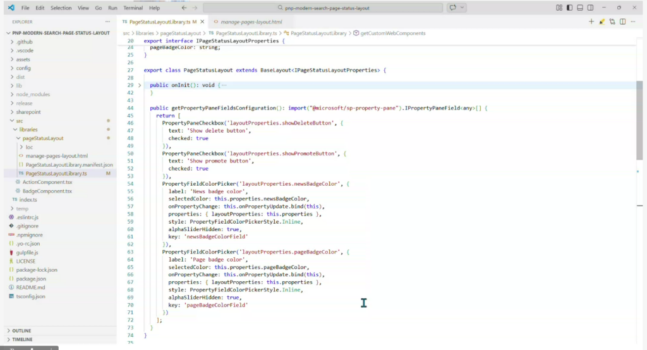
Task: Click the Split Editor Right icon
Action: [623, 21]
